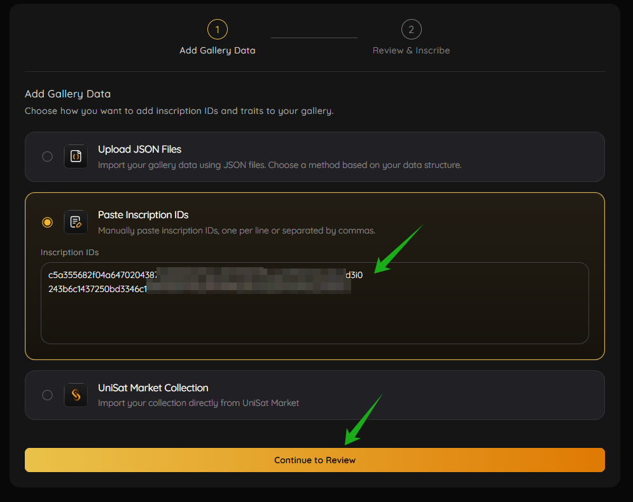Click the UniSat Market logo icon
Viewport: 633px width, 502px height.
(76, 395)
